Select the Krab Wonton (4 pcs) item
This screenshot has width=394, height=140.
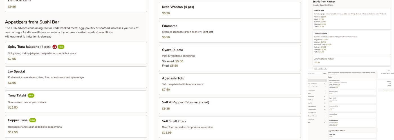pos(230,10)
